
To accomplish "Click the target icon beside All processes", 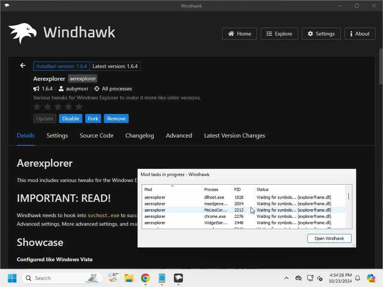I will 97,89.
